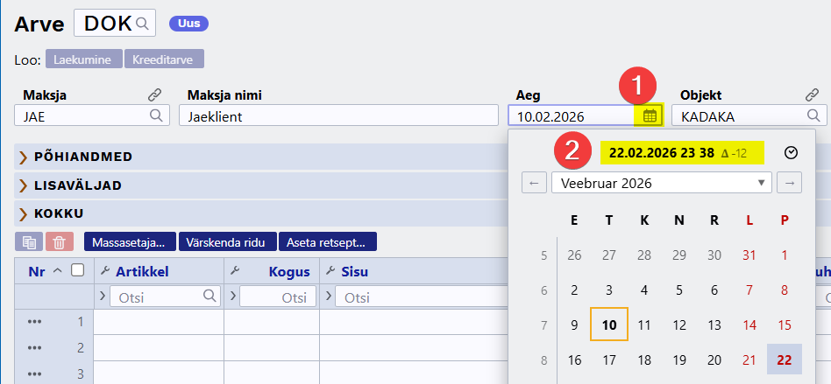The height and width of the screenshot is (384, 831).
Task: Click Aseta retsept button
Action: pyautogui.click(x=328, y=241)
